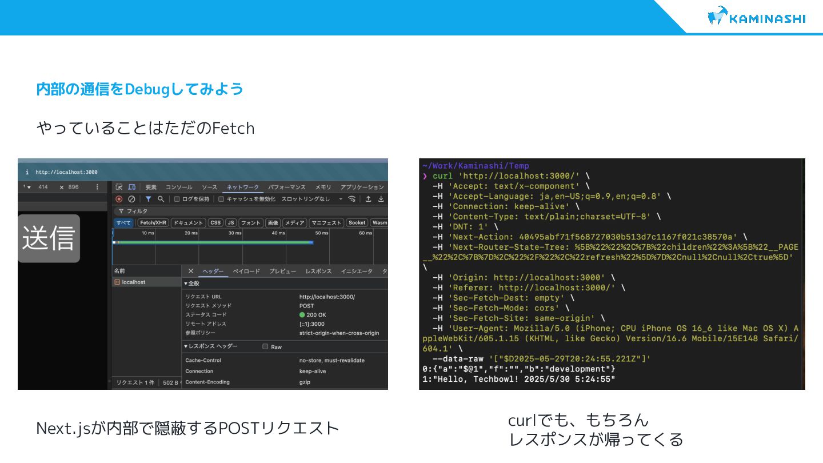Switch to the コンソール tab
Viewport: 823px width, 463px height.
(179, 187)
